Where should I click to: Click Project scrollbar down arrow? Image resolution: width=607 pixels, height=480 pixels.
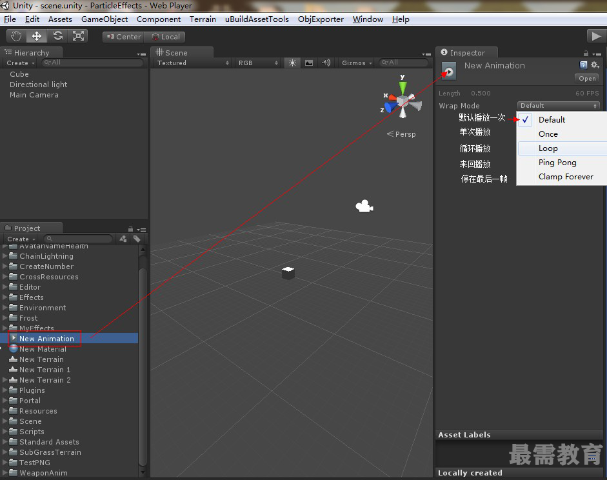143,472
